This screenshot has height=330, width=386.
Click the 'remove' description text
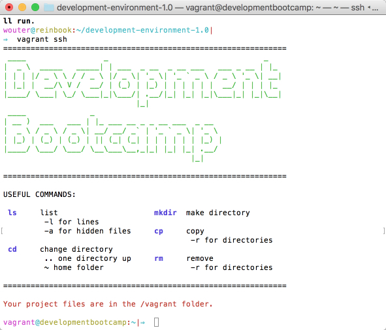point(200,258)
